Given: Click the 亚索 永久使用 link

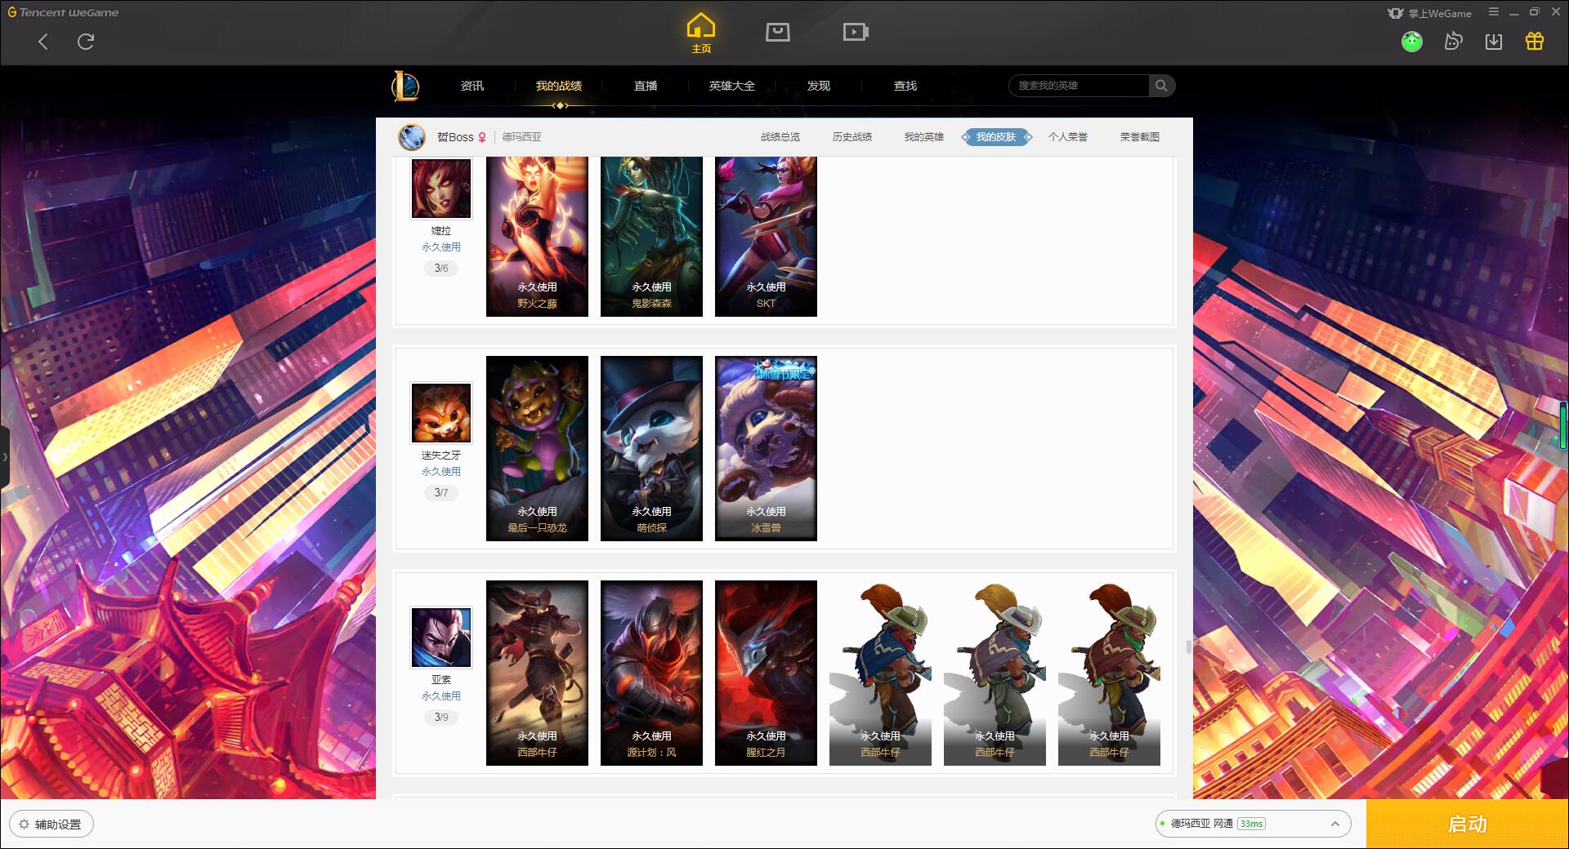Looking at the screenshot, I should pos(441,696).
